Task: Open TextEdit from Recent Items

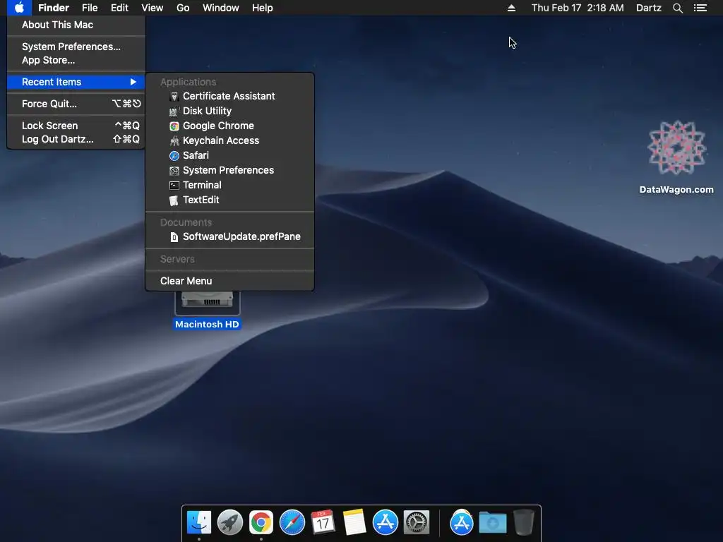Action: (229, 200)
